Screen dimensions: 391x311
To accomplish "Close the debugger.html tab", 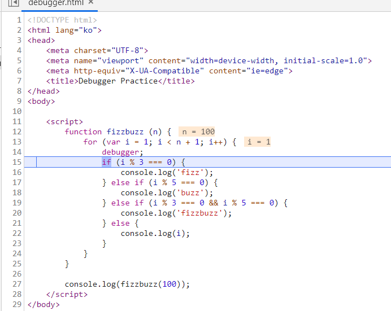I will [x=91, y=2].
